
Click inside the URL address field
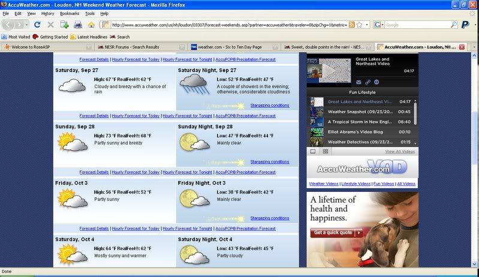click(x=229, y=25)
